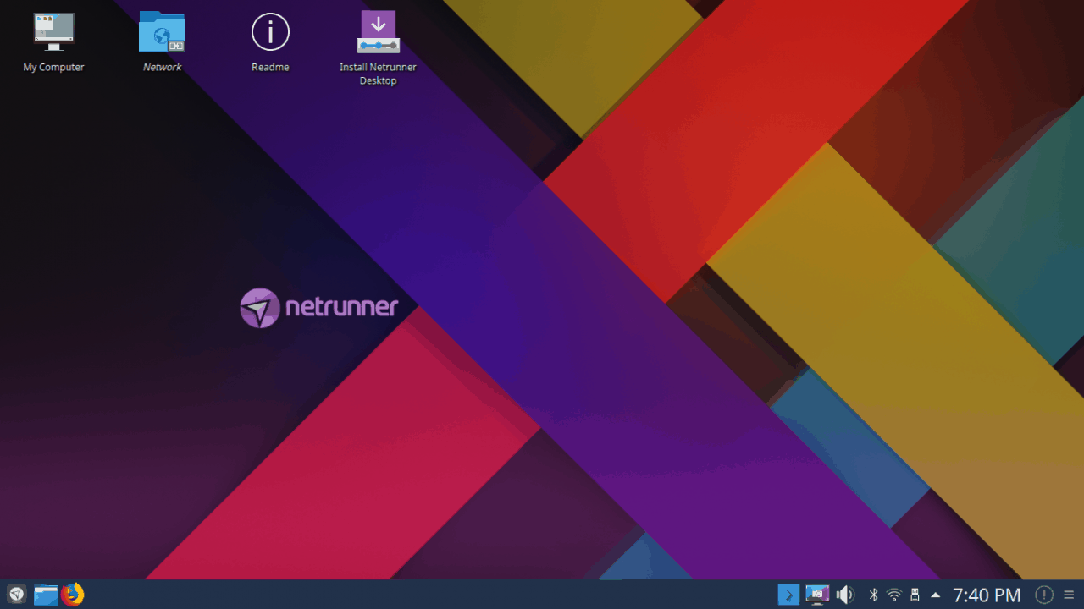Open the Dolphin file manager
1084x609 pixels.
[45, 595]
